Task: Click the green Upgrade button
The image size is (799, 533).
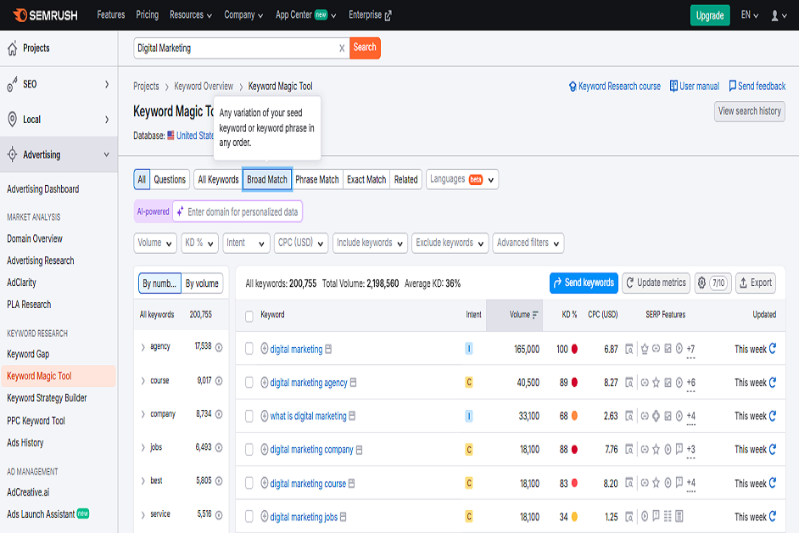Action: point(710,15)
